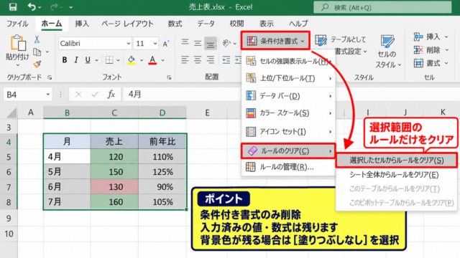This screenshot has width=460, height=258.
Task: Open ルールのクリア submenu
Action: click(x=288, y=151)
